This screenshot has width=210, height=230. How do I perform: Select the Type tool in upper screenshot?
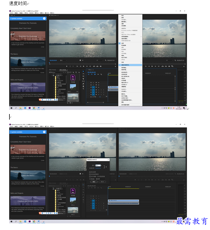[x=83, y=89]
